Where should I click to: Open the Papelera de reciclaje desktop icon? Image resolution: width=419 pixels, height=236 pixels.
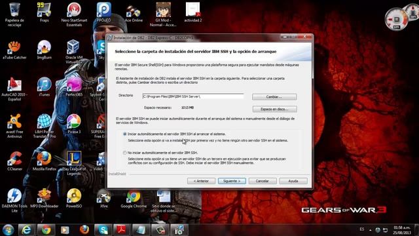tap(14, 14)
